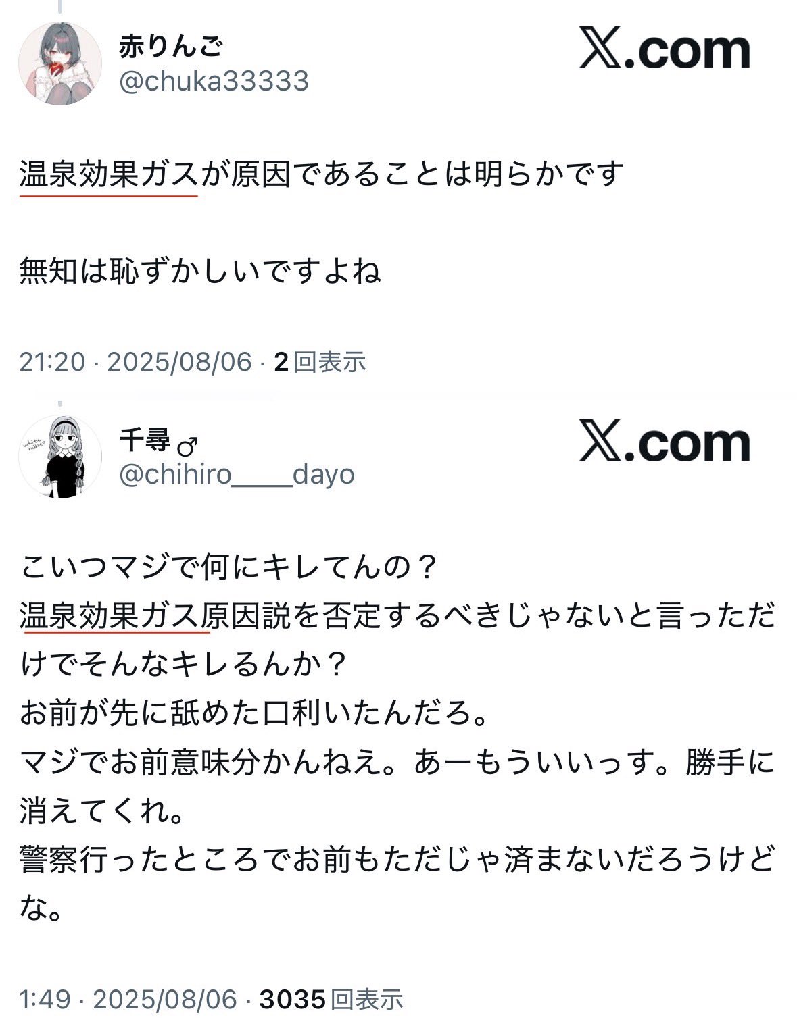This screenshot has height=1030, width=797.
Task: Open the 赤りんご profile avatar
Action: click(x=60, y=63)
